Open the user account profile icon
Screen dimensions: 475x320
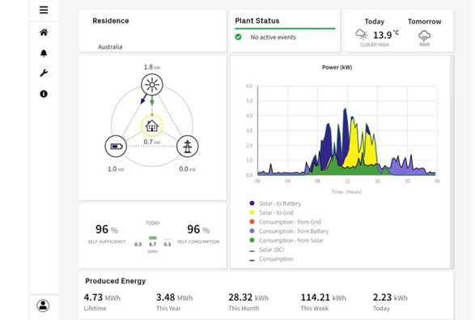[43, 305]
